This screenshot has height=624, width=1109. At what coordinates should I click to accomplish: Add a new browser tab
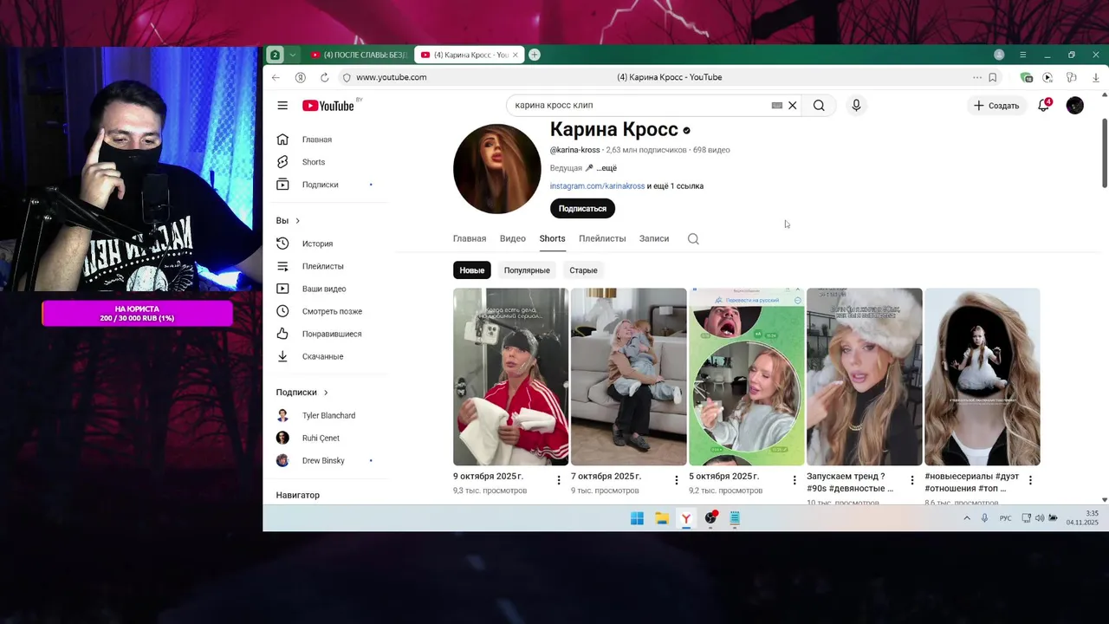(535, 55)
